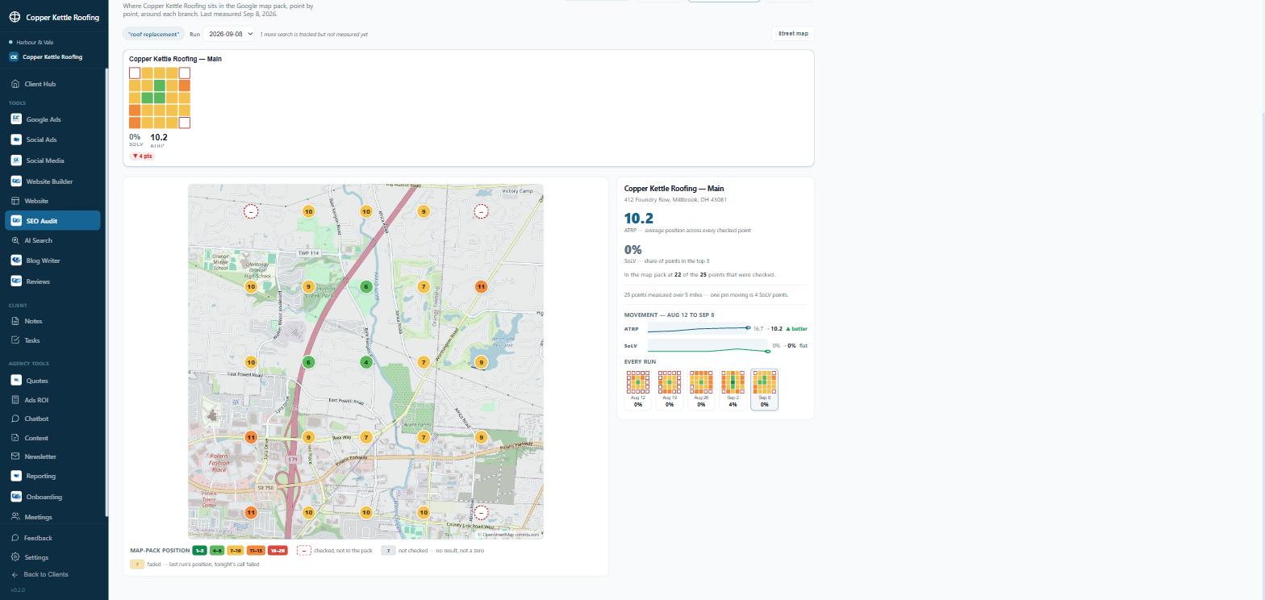Open the Reporting icon

16,476
